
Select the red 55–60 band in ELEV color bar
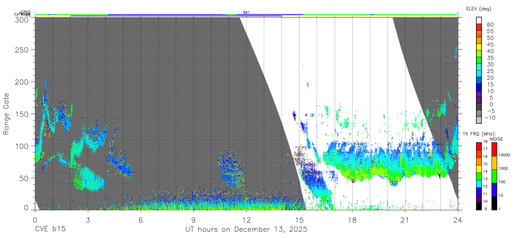coord(479,27)
